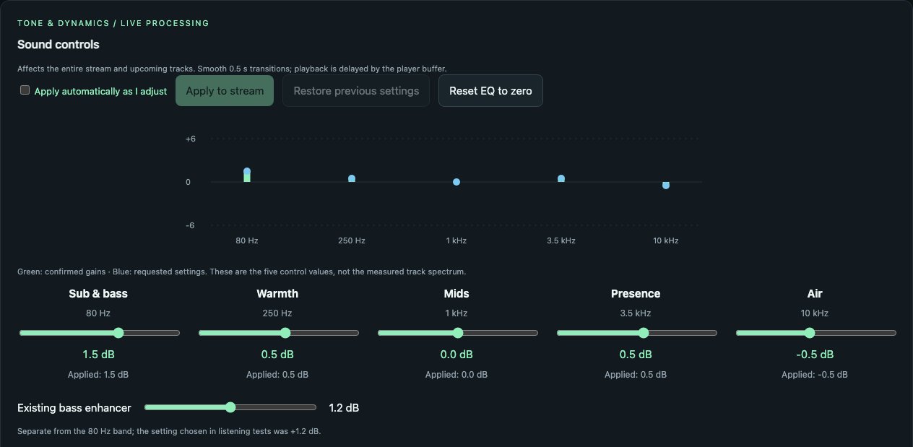The height and width of the screenshot is (447, 913).
Task: Click the Mids slider handle
Action: 457,333
